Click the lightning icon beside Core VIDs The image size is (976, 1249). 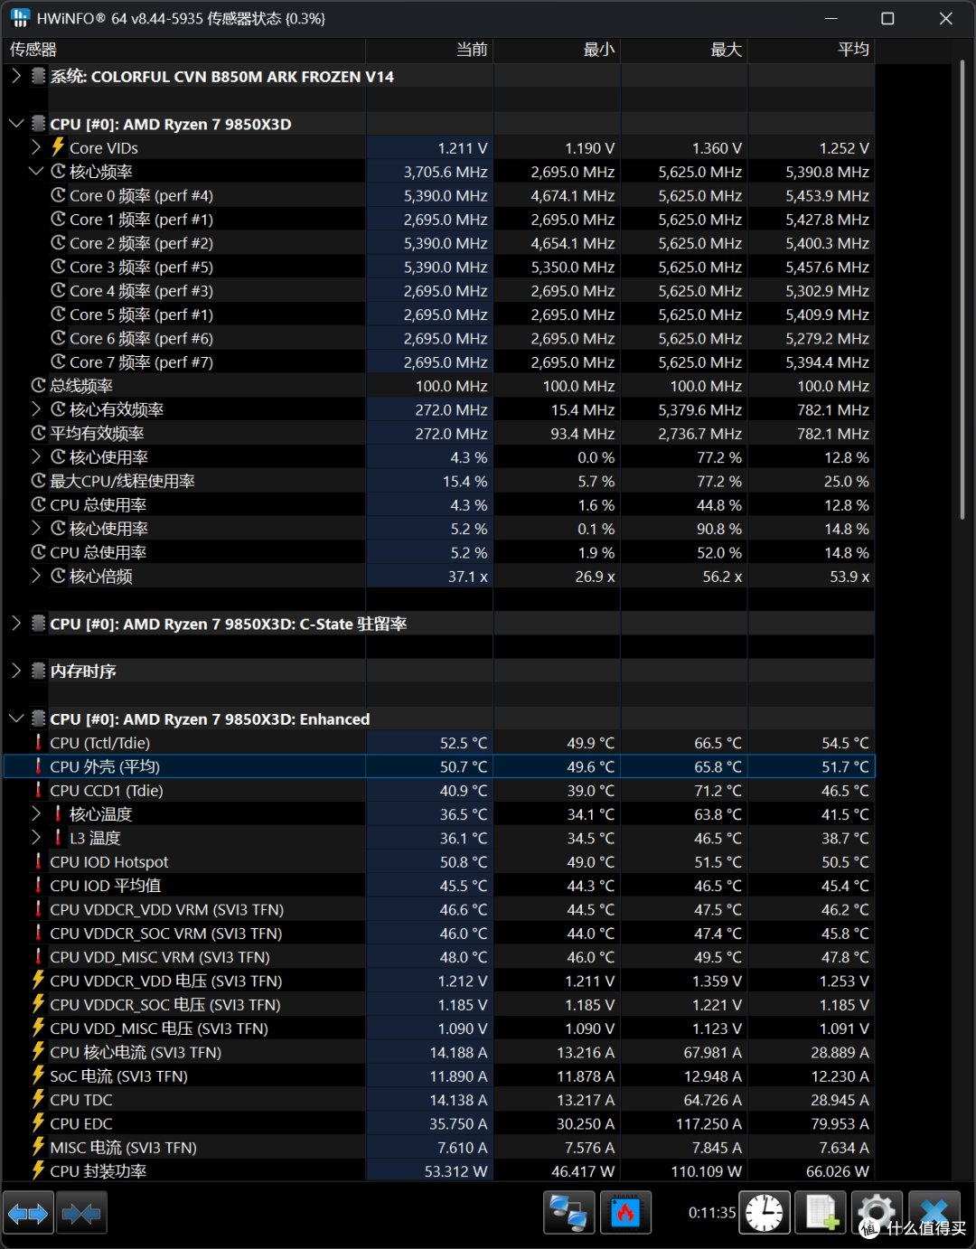tap(58, 147)
